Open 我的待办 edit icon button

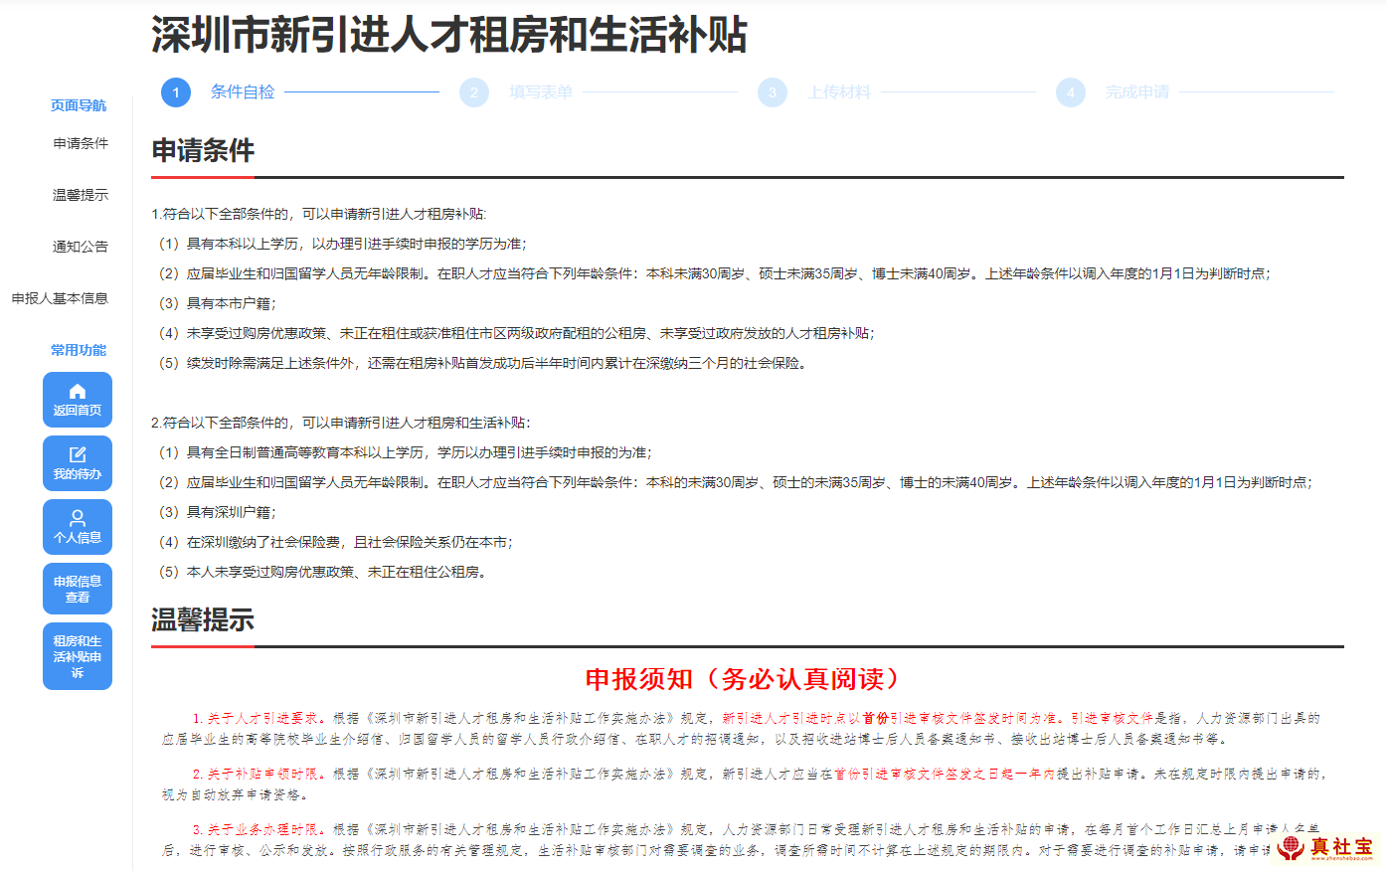coord(78,463)
